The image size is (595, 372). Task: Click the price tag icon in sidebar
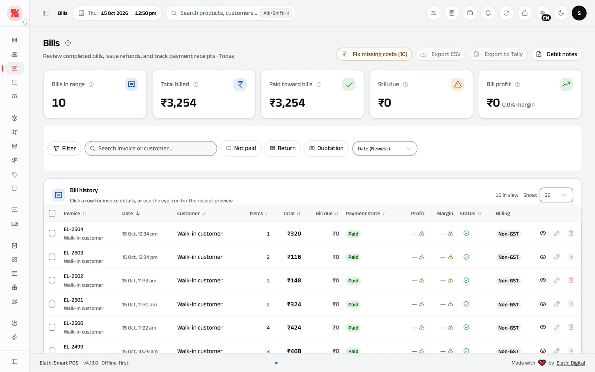point(15,174)
